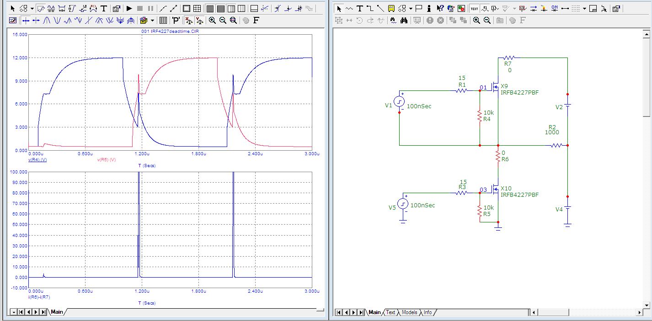Select the arrow pointer in schematic toolbar
This screenshot has width=652, height=321.
339,8
